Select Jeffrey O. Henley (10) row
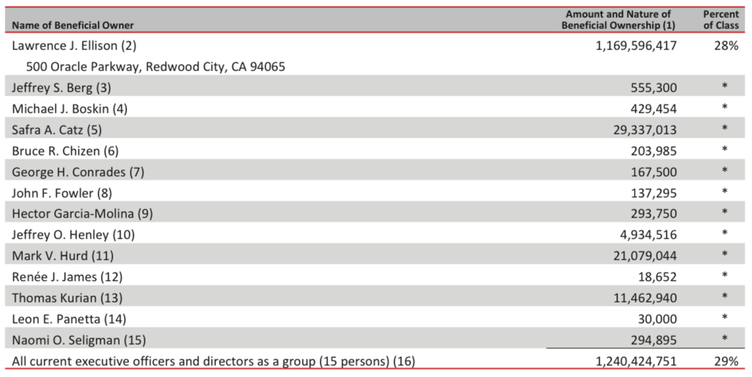The image size is (752, 377). pyautogui.click(x=375, y=235)
